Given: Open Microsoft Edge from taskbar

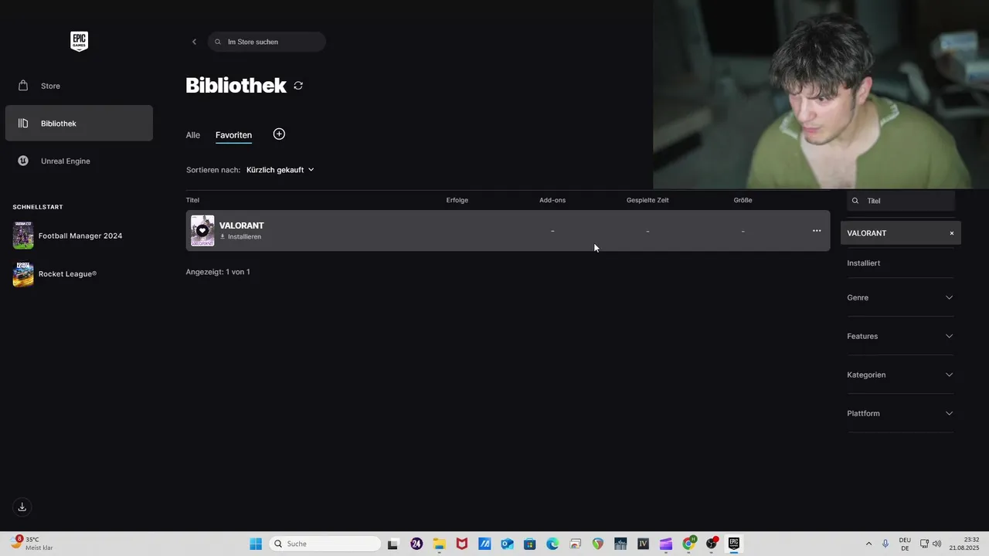Looking at the screenshot, I should pos(552,544).
